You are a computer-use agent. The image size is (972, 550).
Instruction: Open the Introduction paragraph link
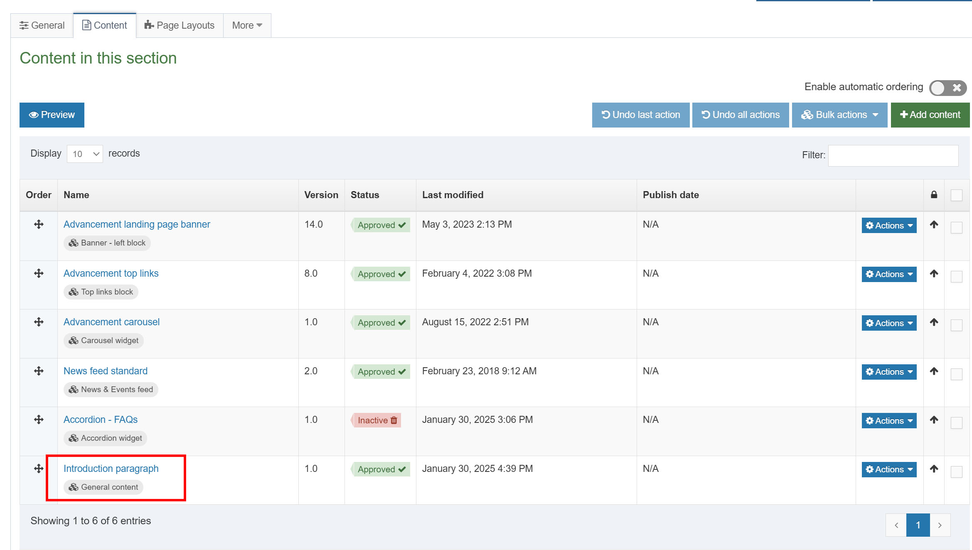click(x=111, y=469)
